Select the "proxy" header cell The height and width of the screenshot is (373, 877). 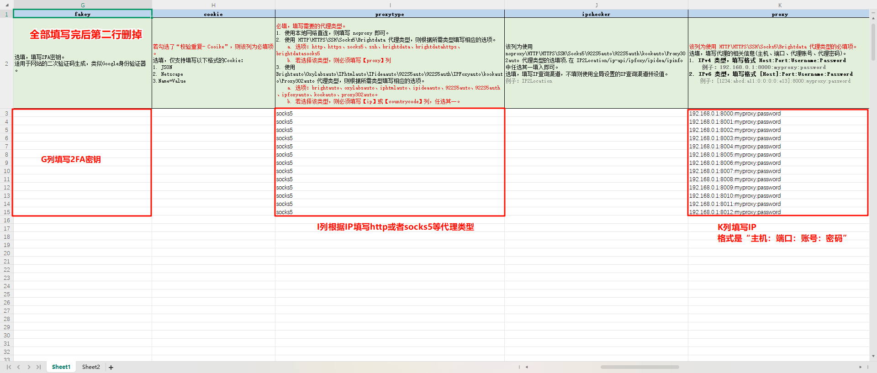pyautogui.click(x=780, y=14)
